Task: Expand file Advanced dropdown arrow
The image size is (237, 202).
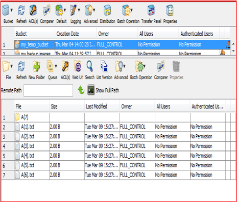Action: [124, 66]
